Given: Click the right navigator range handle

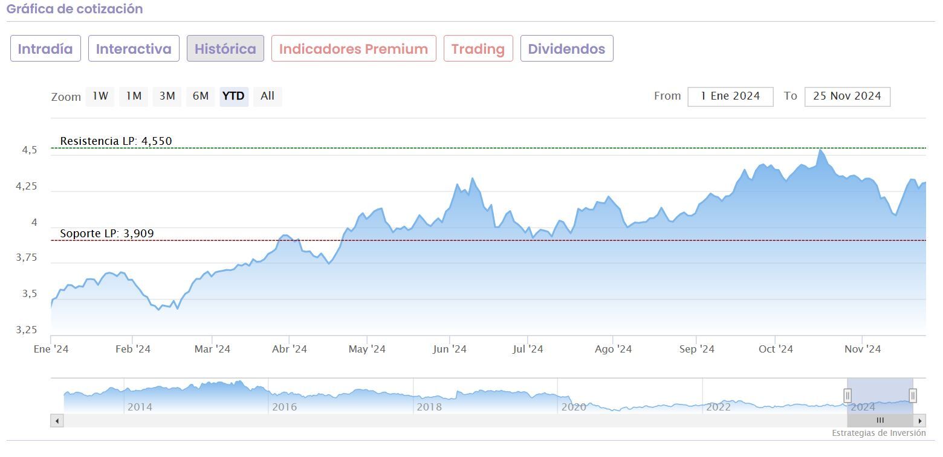Looking at the screenshot, I should (913, 395).
